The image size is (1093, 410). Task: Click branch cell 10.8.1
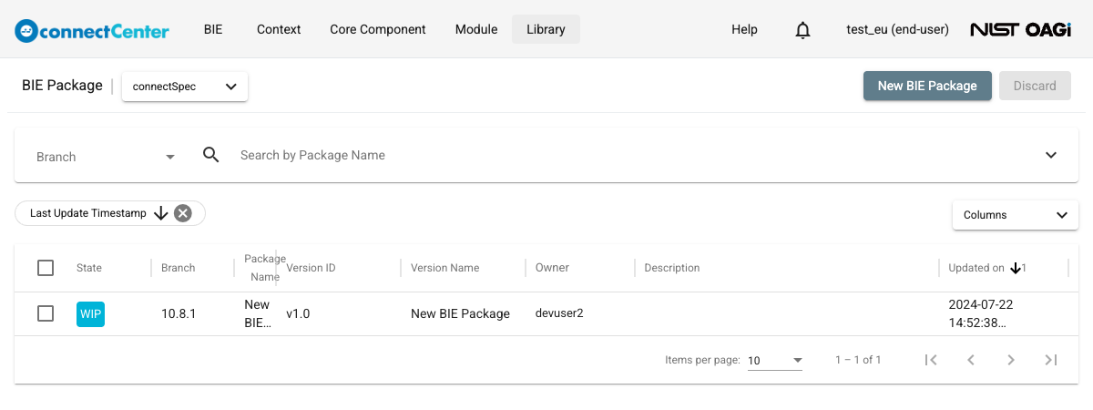pyautogui.click(x=179, y=313)
